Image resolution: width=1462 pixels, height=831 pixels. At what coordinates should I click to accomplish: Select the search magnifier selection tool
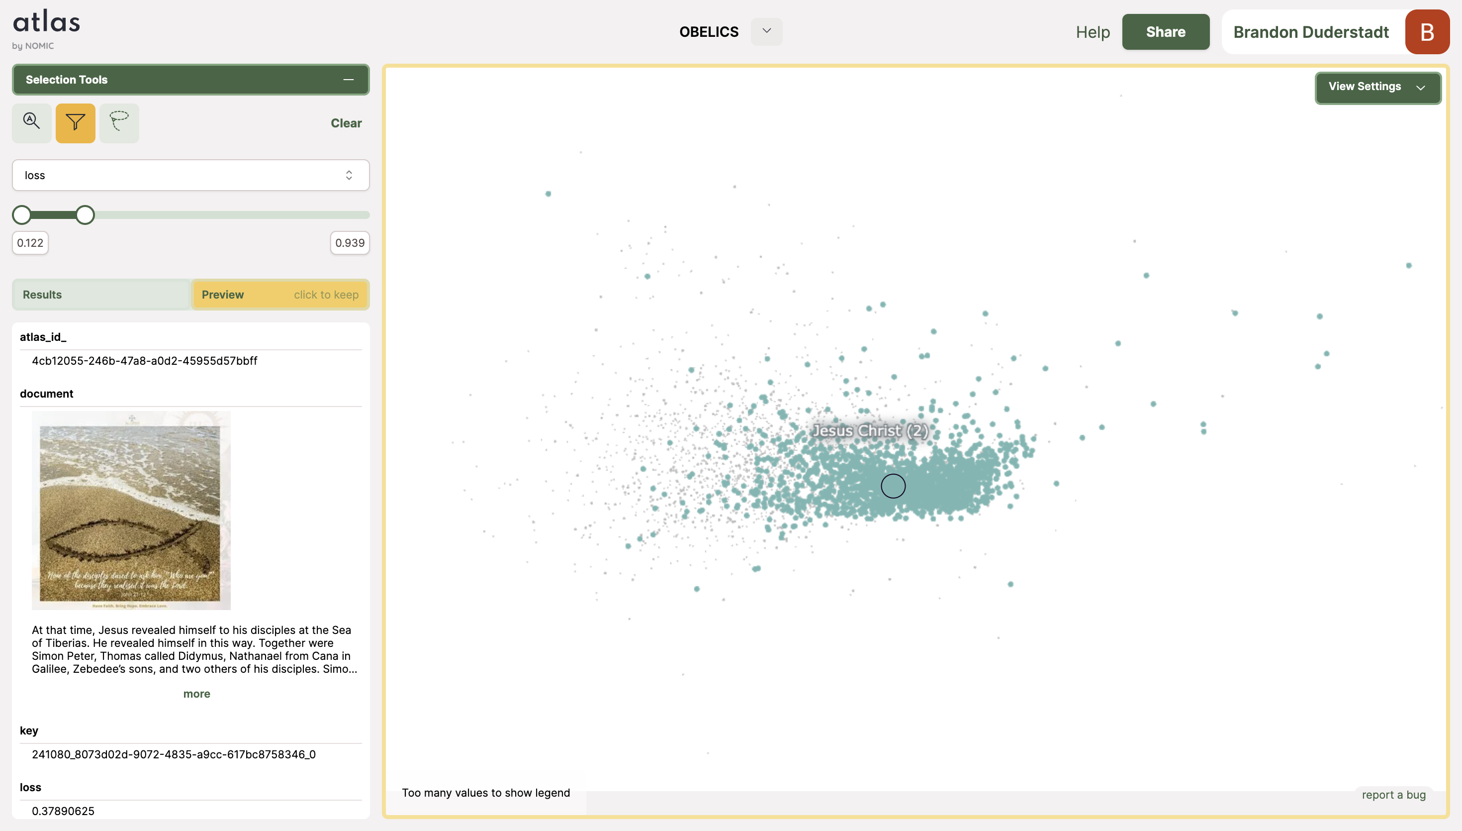(x=31, y=122)
